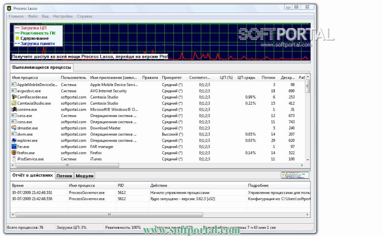Click the 0.99% CPU average for CamRecorder
Viewport: 383px width, 236px height.
click(x=250, y=97)
